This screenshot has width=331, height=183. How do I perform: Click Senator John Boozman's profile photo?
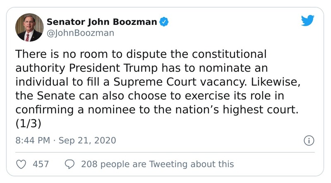29,27
